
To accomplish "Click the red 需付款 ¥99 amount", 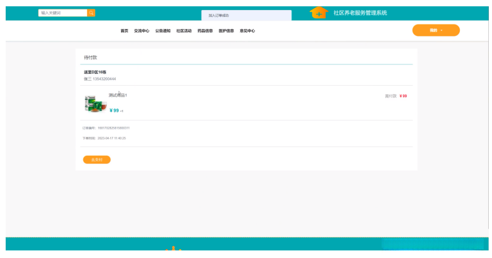I will tap(403, 96).
